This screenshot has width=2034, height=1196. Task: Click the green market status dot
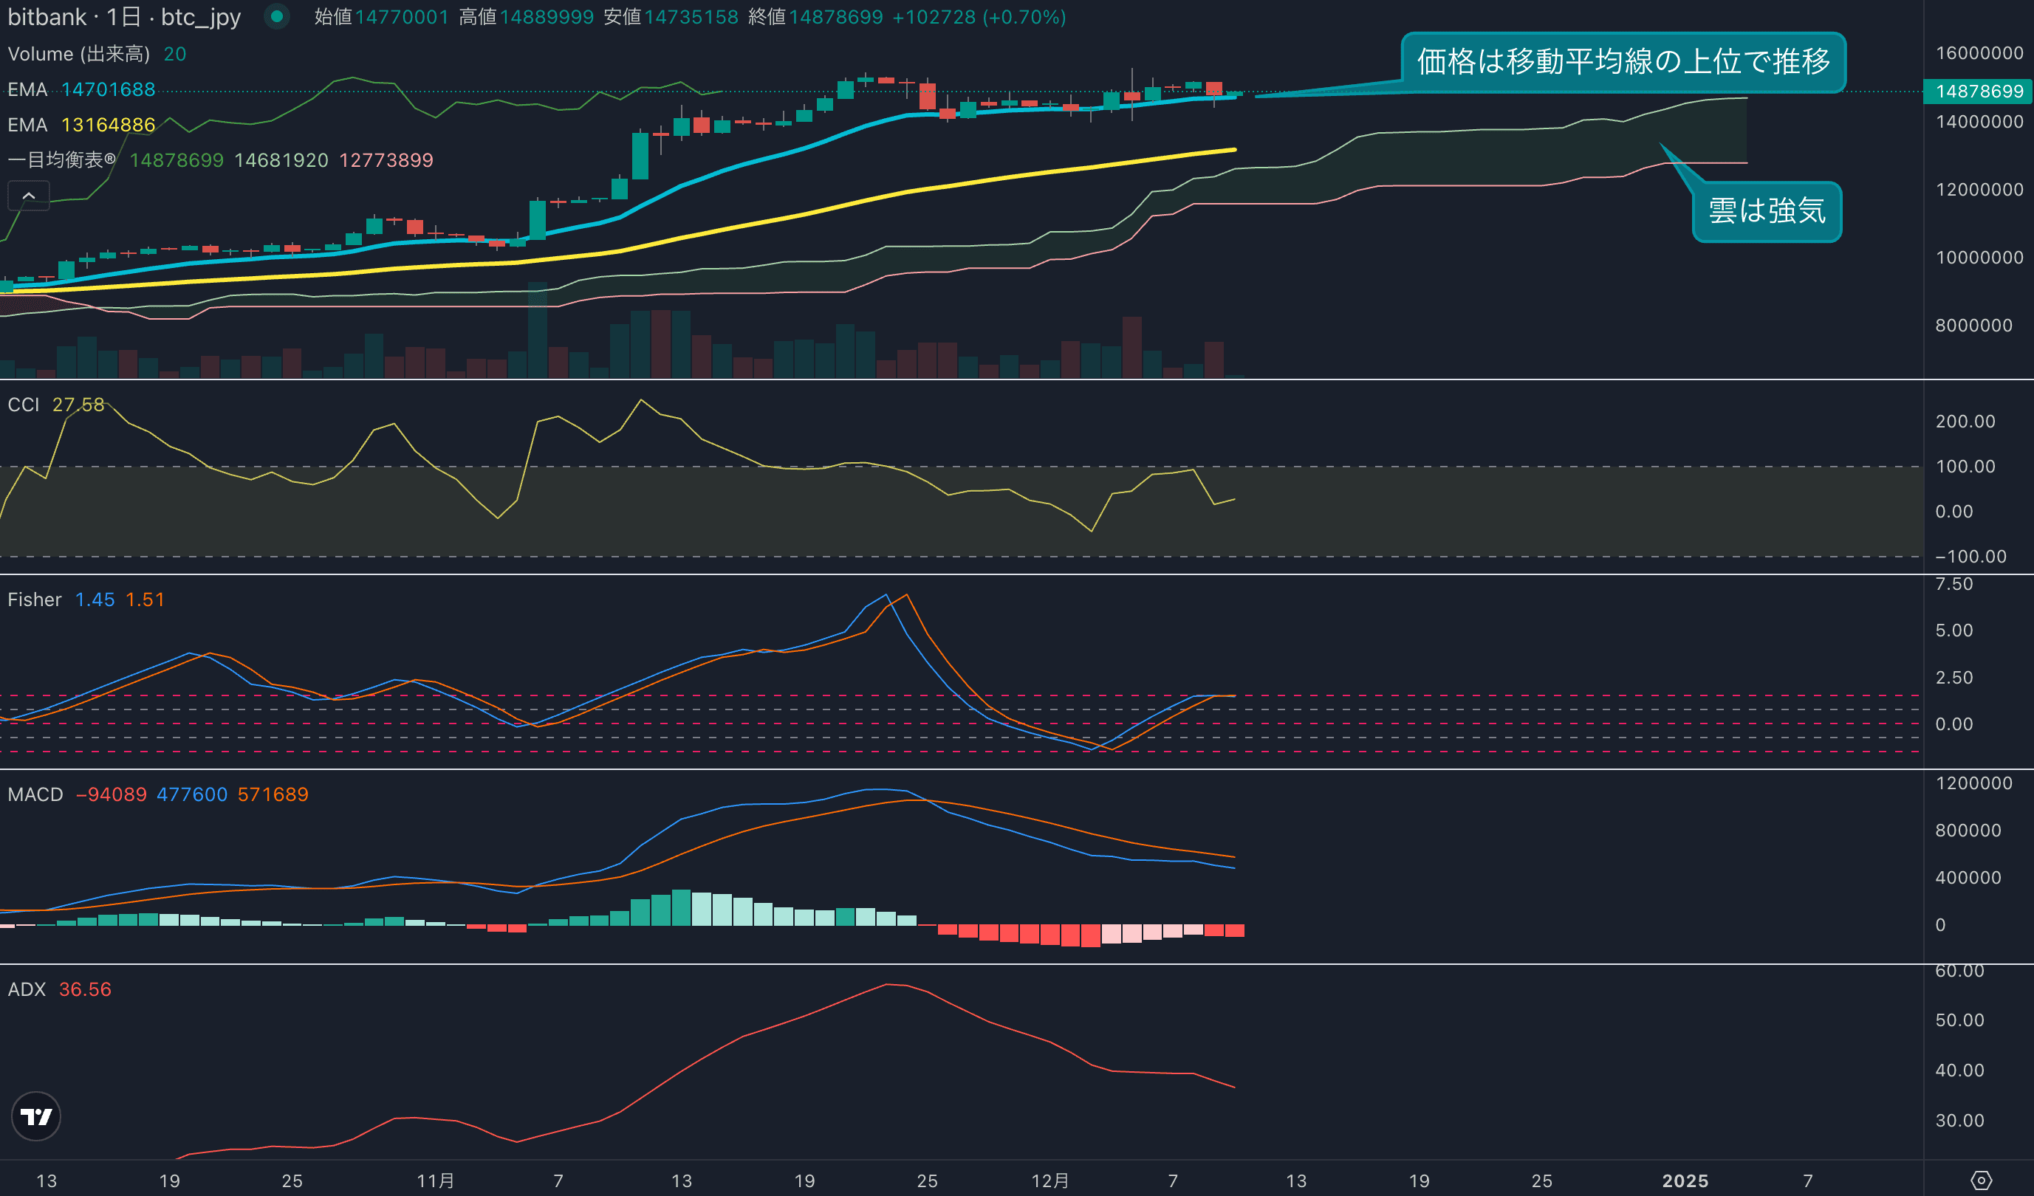click(277, 16)
